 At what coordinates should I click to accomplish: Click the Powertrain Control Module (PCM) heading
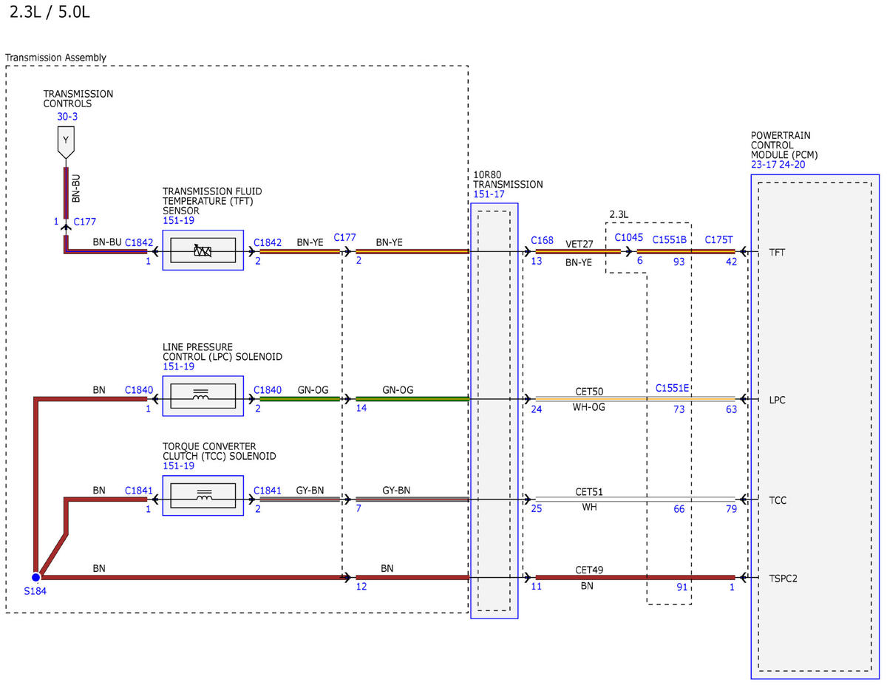click(784, 146)
